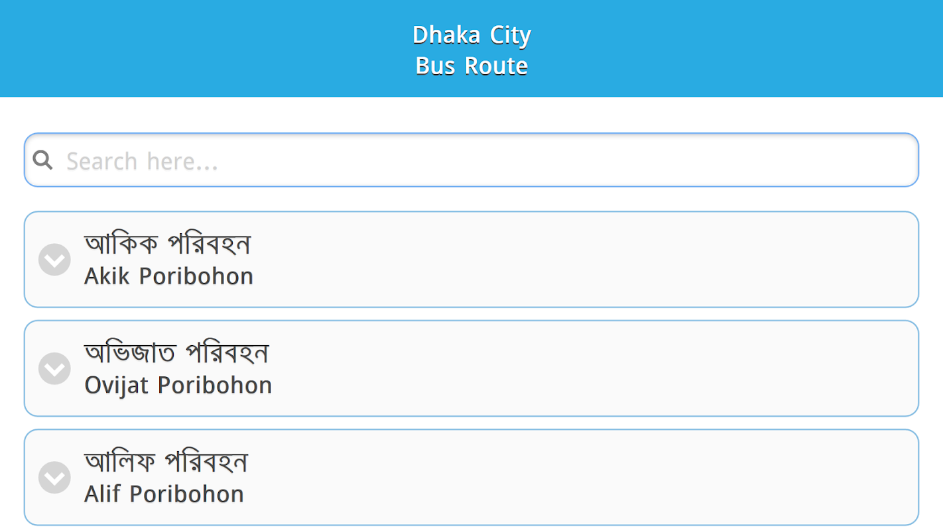Image resolution: width=943 pixels, height=530 pixels.
Task: Expand the Ovijat Poribohon route card
Action: click(x=471, y=368)
